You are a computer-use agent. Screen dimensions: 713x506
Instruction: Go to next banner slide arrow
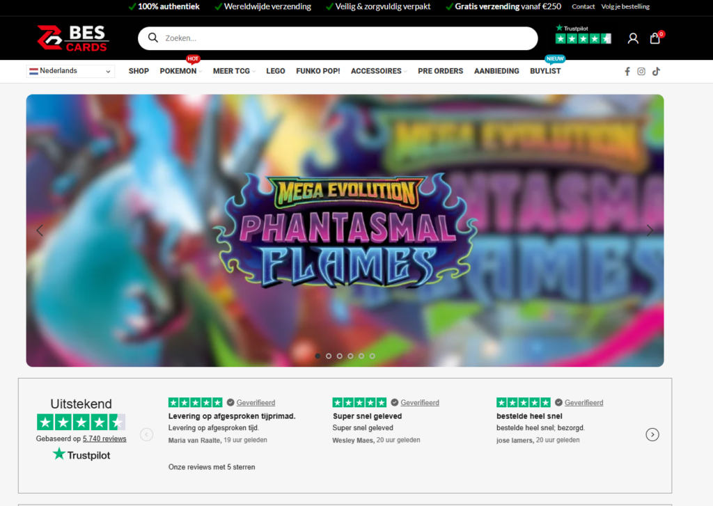[x=650, y=230]
